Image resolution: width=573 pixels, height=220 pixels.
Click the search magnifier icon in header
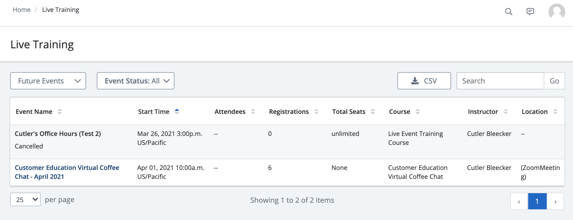[x=508, y=12]
